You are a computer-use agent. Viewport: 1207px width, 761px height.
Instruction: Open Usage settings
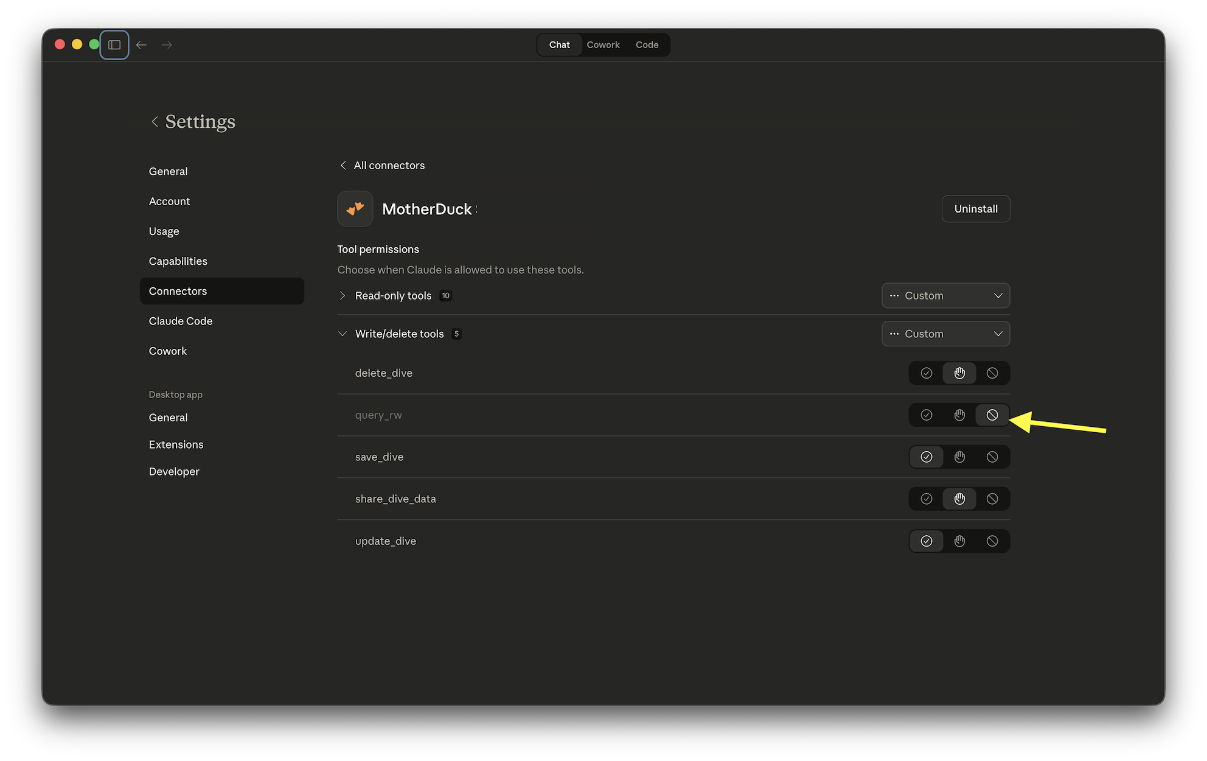164,231
